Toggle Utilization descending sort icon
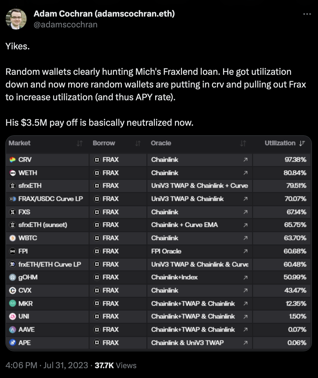The width and height of the screenshot is (318, 378). [302, 143]
